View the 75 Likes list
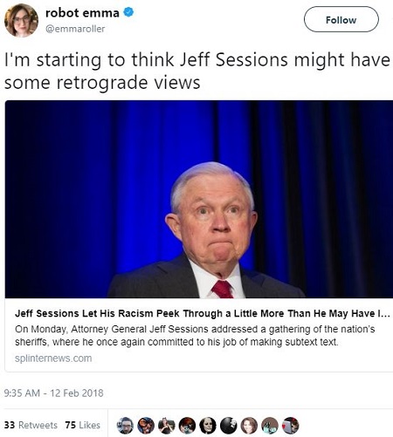 click(x=83, y=425)
